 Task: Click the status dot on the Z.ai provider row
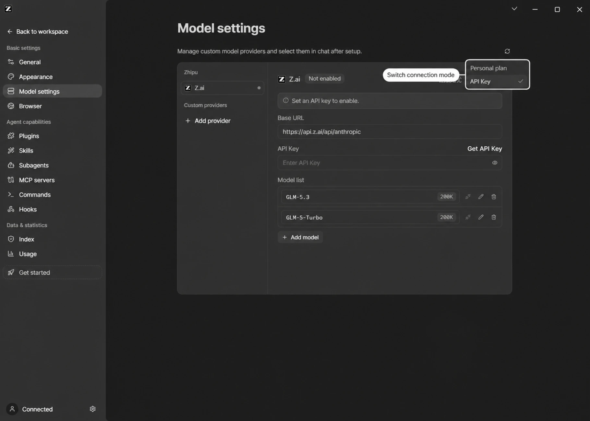click(x=259, y=88)
